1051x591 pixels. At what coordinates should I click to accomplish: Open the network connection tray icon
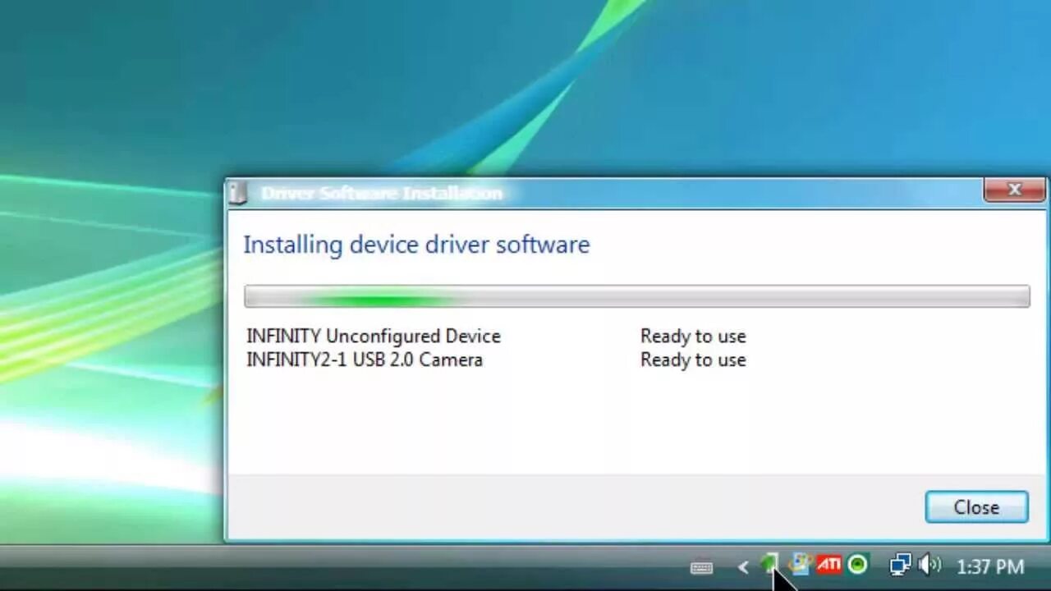click(x=901, y=565)
